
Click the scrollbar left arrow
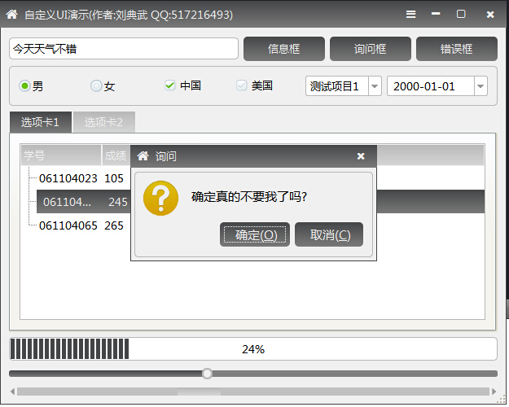[x=13, y=392]
